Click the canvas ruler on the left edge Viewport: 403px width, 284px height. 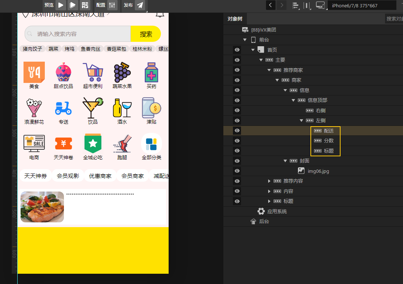coord(15,110)
